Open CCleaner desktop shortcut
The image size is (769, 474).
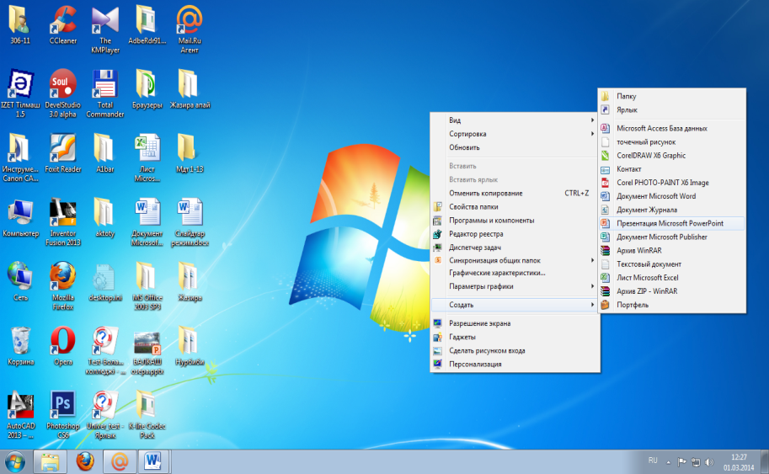click(62, 19)
